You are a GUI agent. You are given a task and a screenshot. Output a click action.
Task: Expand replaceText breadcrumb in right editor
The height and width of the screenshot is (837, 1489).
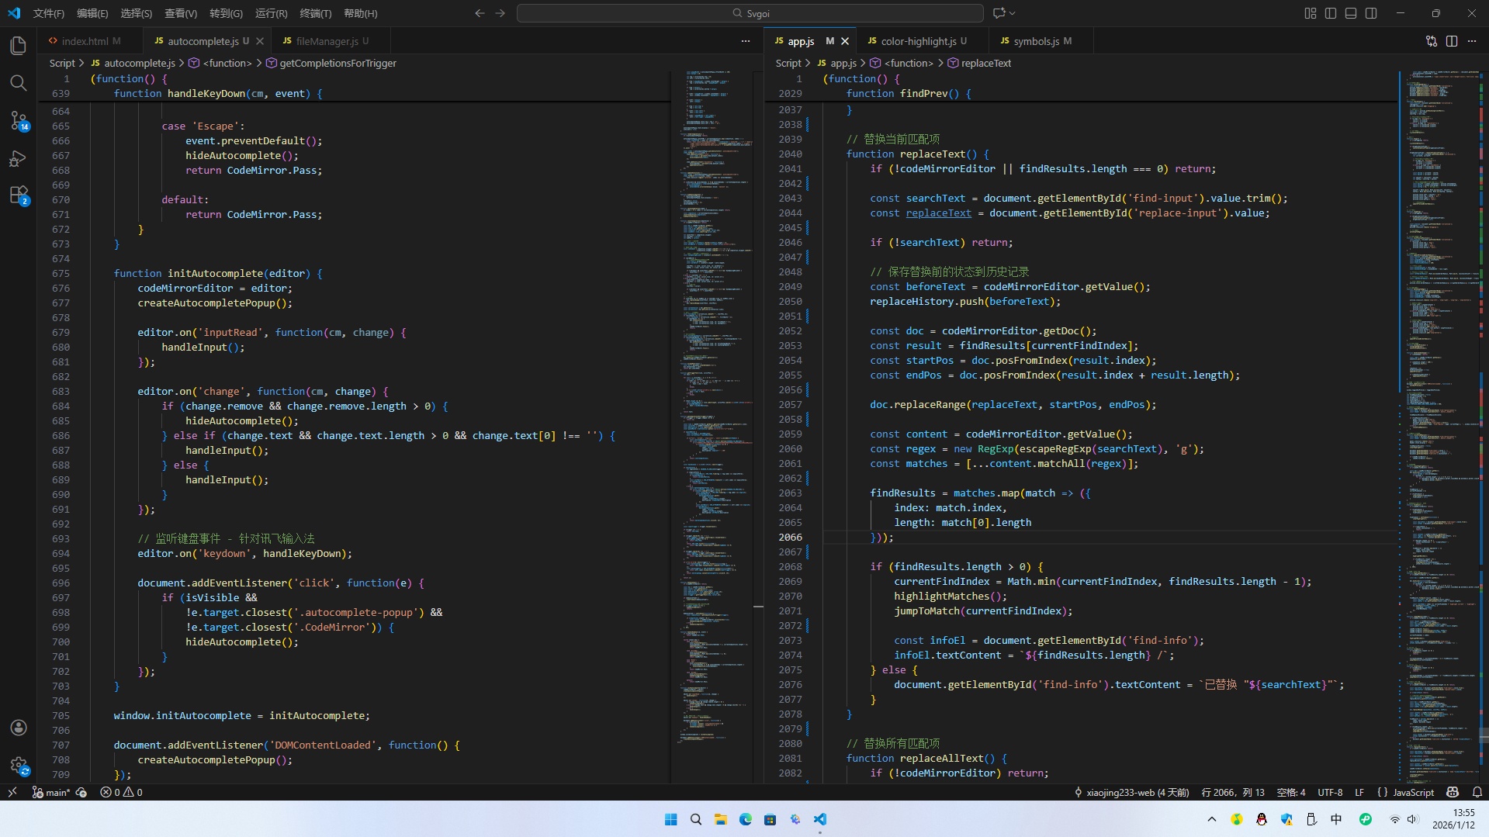point(985,64)
